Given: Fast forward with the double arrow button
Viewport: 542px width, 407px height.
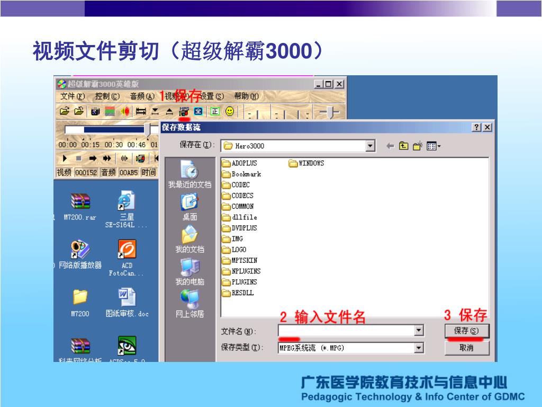Looking at the screenshot, I should pos(107,158).
